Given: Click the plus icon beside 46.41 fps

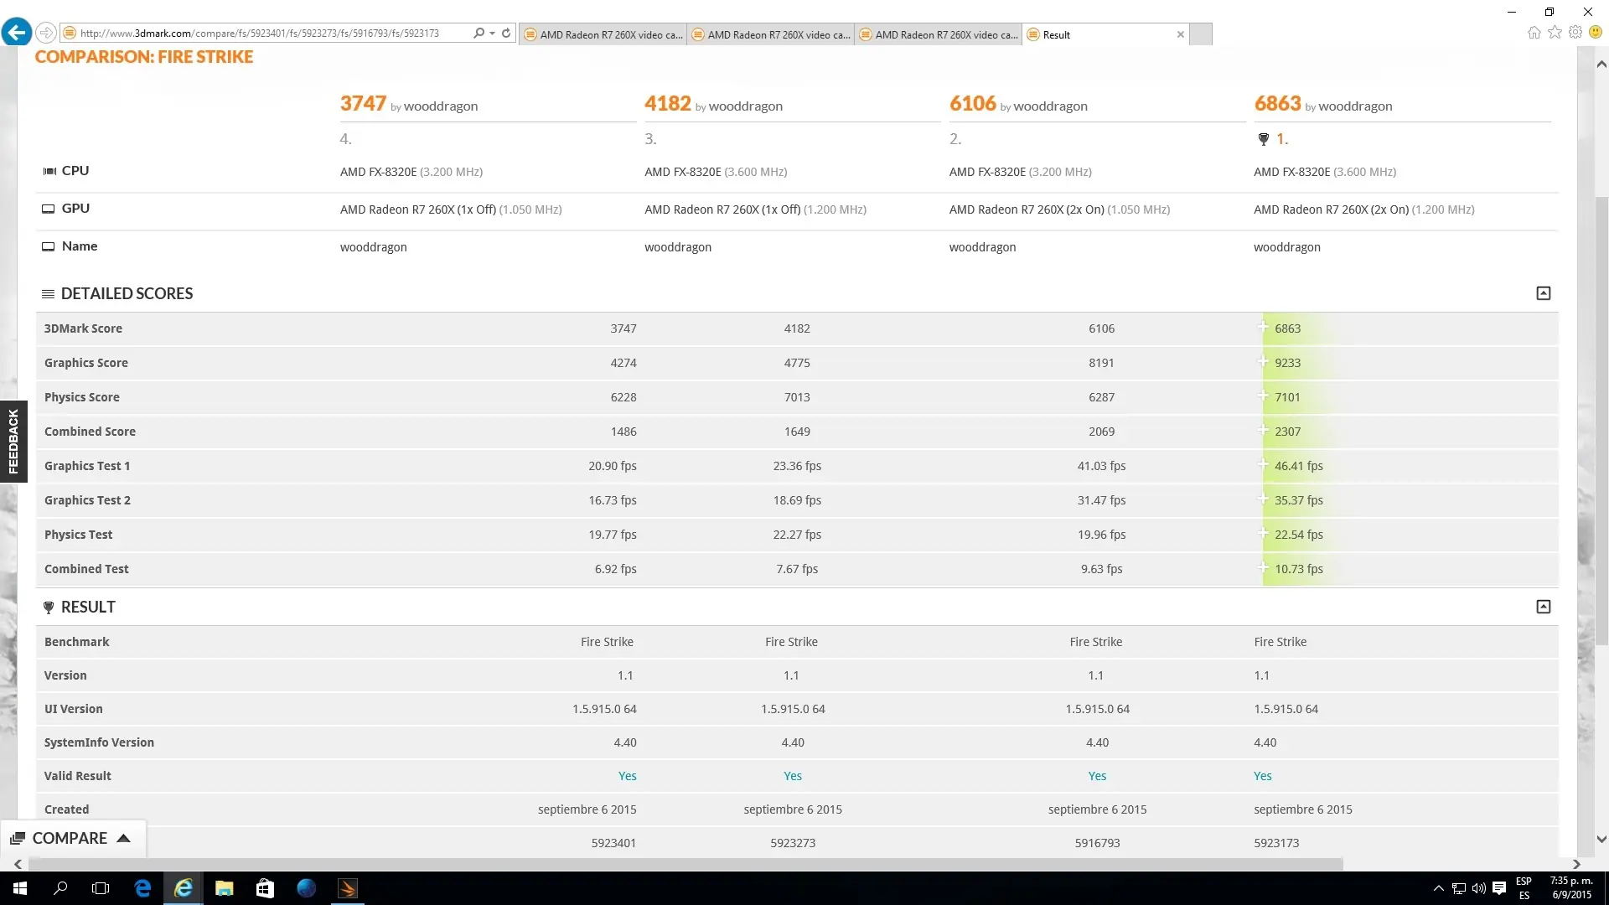Looking at the screenshot, I should point(1263,465).
